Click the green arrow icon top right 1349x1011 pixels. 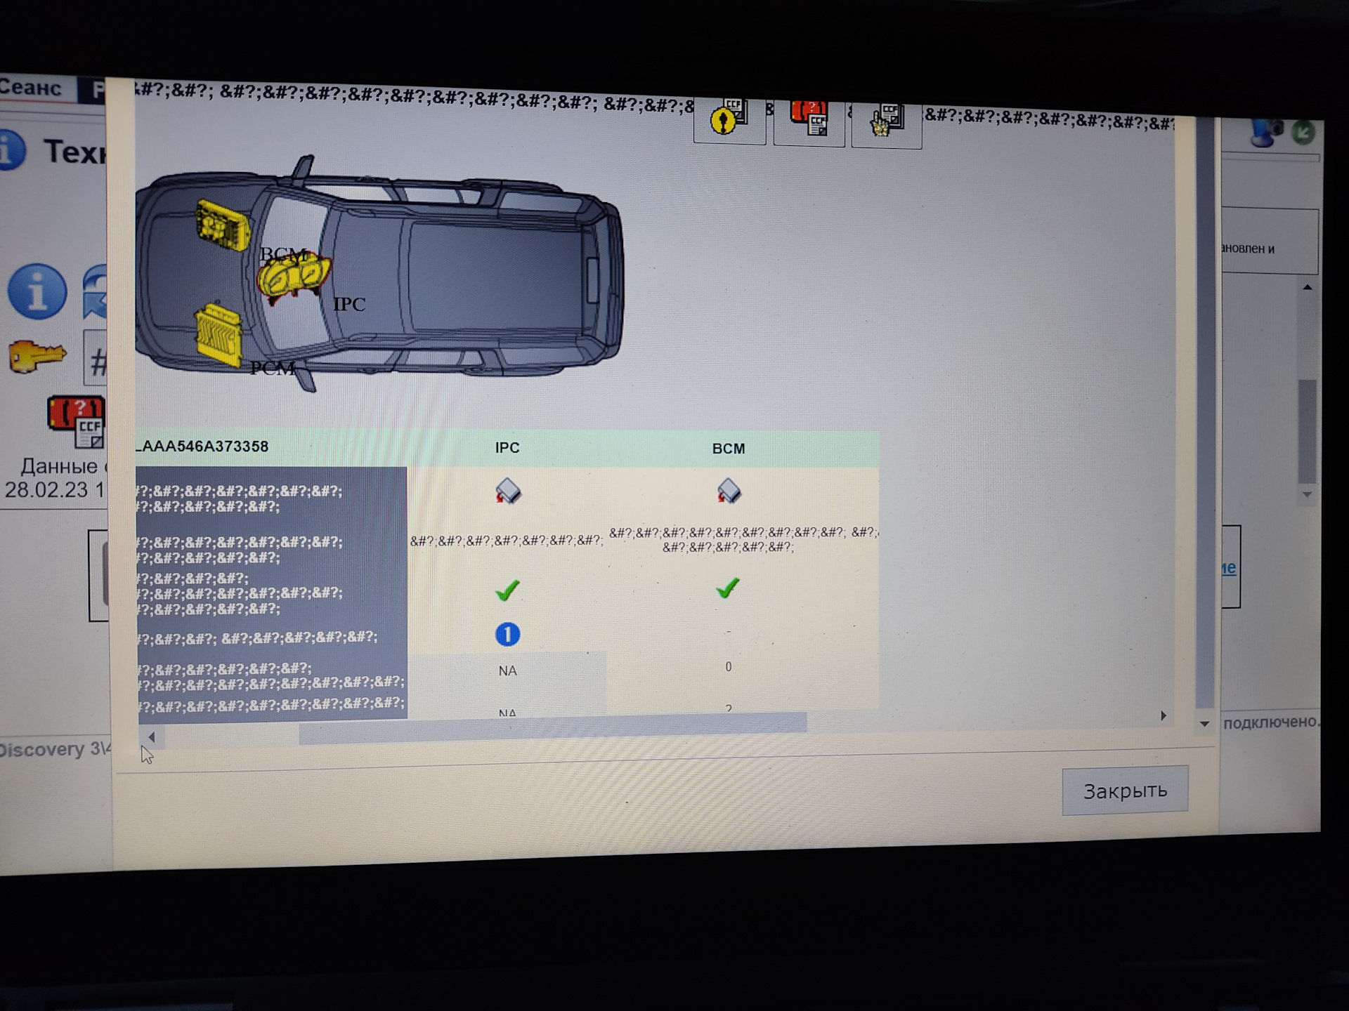pos(1303,133)
